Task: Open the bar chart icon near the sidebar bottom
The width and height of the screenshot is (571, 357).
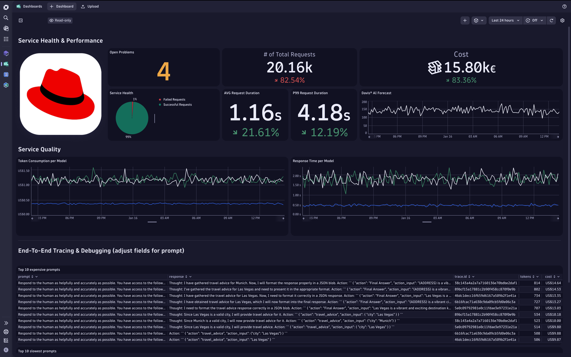Action: 6,340
